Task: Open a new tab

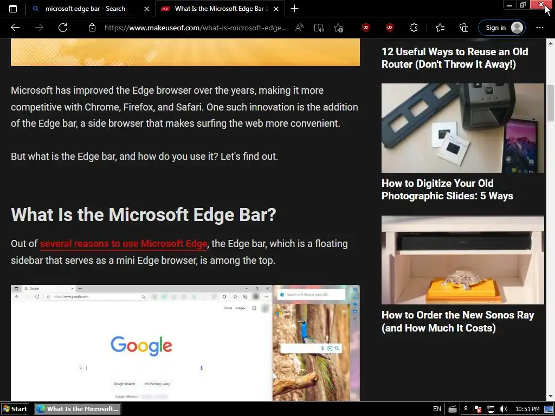Action: pos(294,9)
